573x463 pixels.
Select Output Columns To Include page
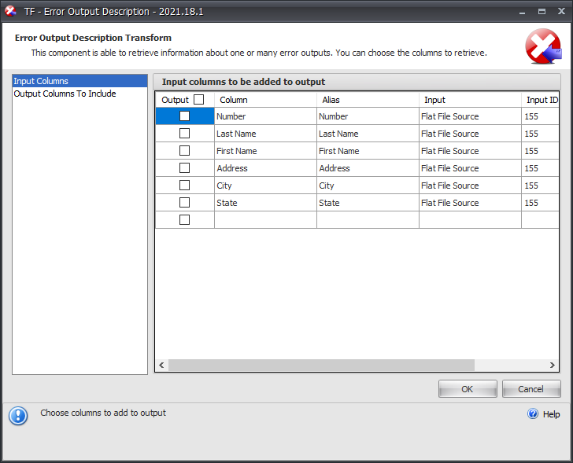79,94
